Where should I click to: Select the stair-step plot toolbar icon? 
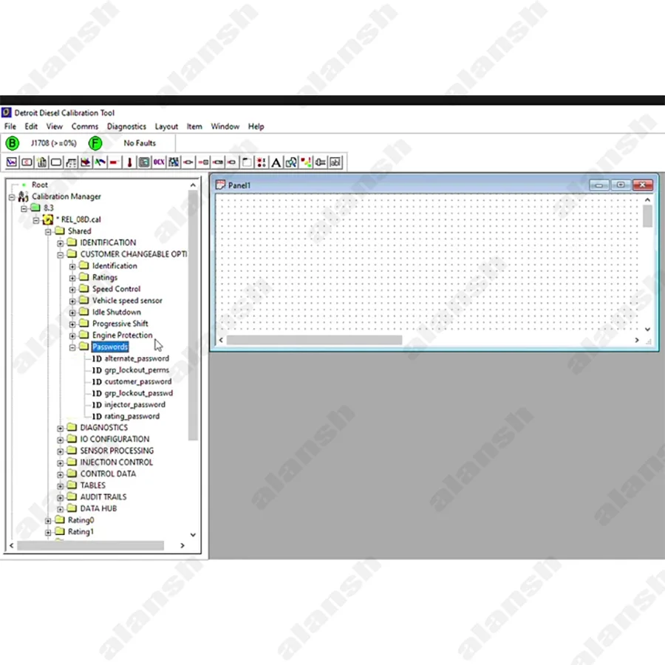tap(71, 163)
